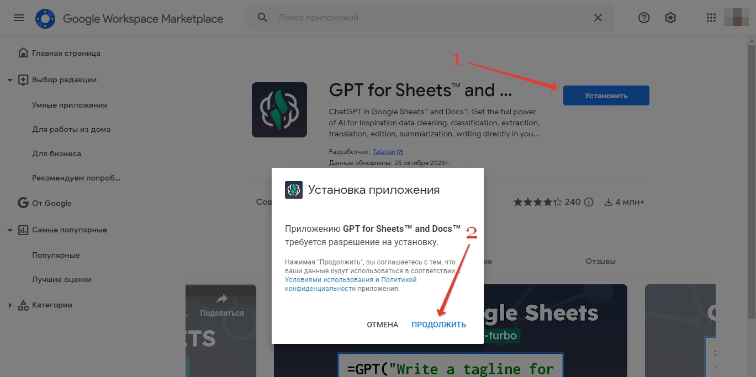Open the Условиями использования link
This screenshot has width=756, height=377.
tap(329, 280)
